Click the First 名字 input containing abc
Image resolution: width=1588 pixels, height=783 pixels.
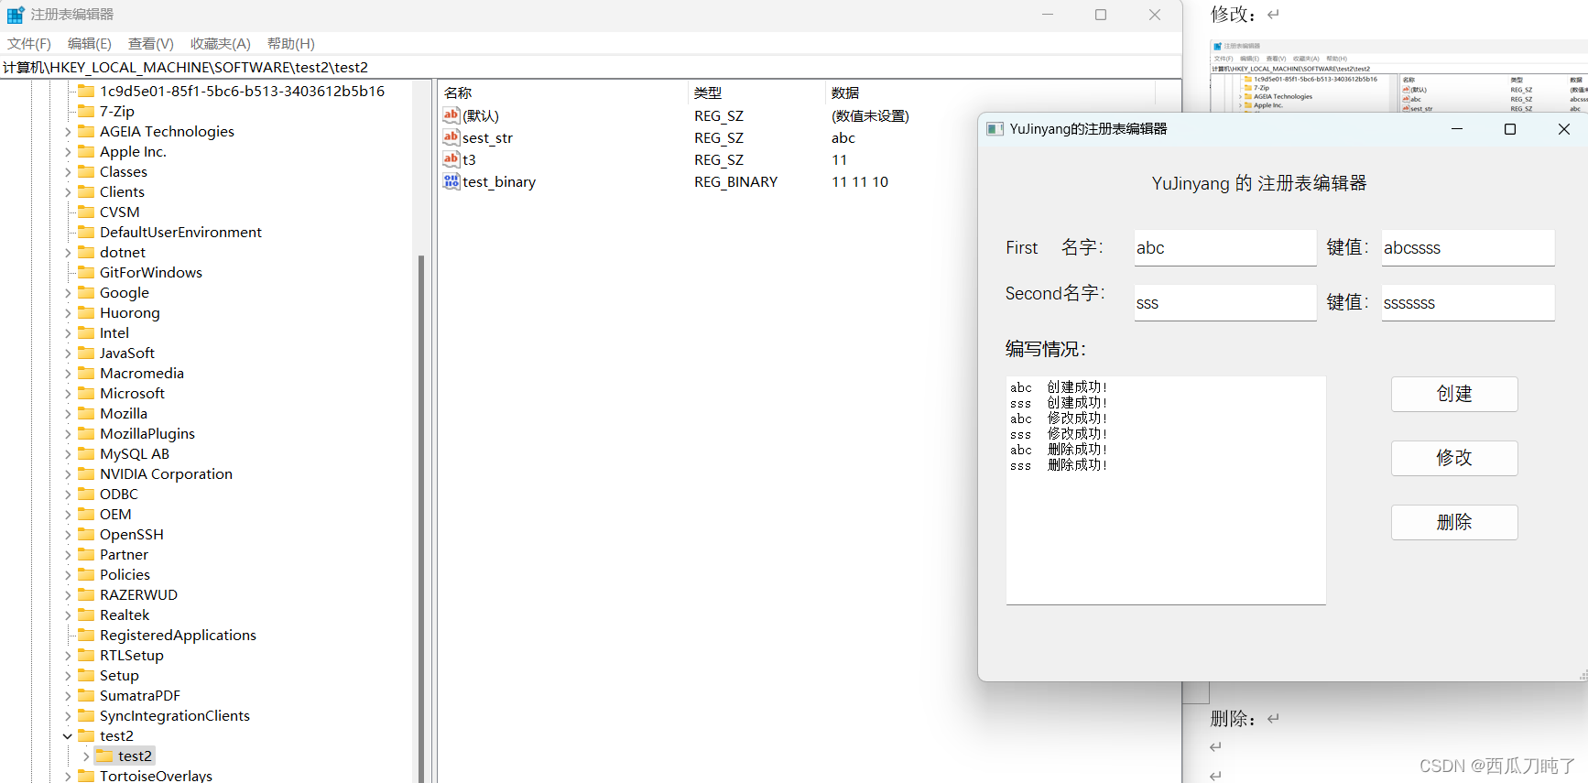1225,247
